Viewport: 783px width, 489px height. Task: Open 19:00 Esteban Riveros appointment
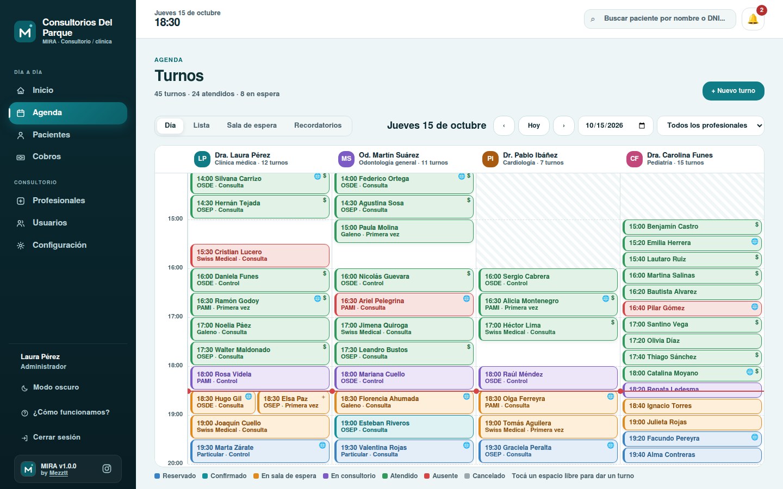point(404,427)
